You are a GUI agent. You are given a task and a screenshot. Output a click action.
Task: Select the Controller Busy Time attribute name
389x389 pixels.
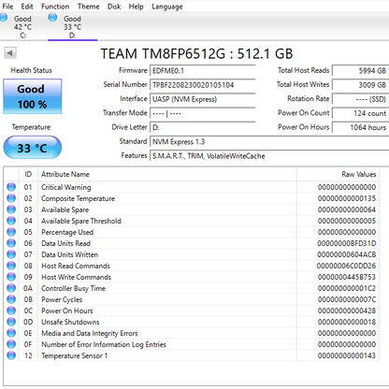73,288
